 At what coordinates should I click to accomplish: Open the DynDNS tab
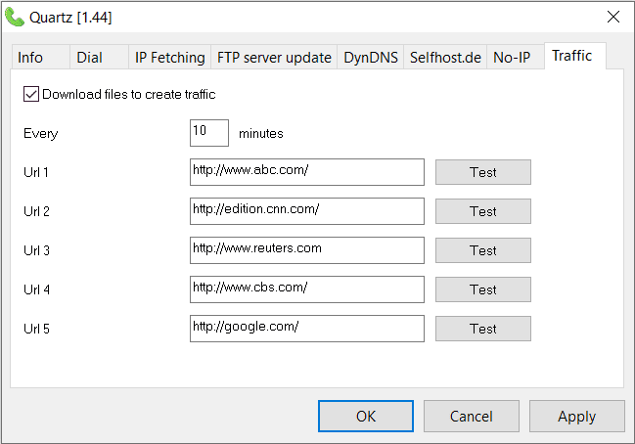pyautogui.click(x=371, y=58)
